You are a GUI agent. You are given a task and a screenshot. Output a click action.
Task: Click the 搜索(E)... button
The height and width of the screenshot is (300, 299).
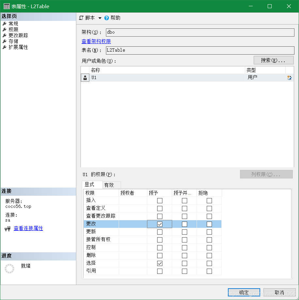[274, 60]
